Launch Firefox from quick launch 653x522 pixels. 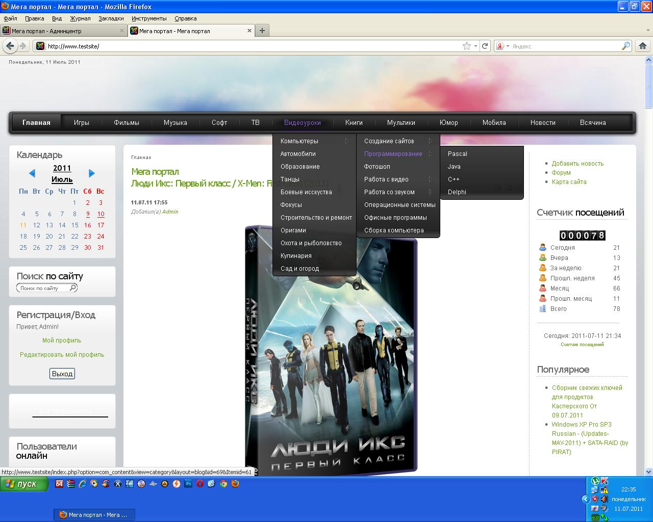[x=235, y=484]
